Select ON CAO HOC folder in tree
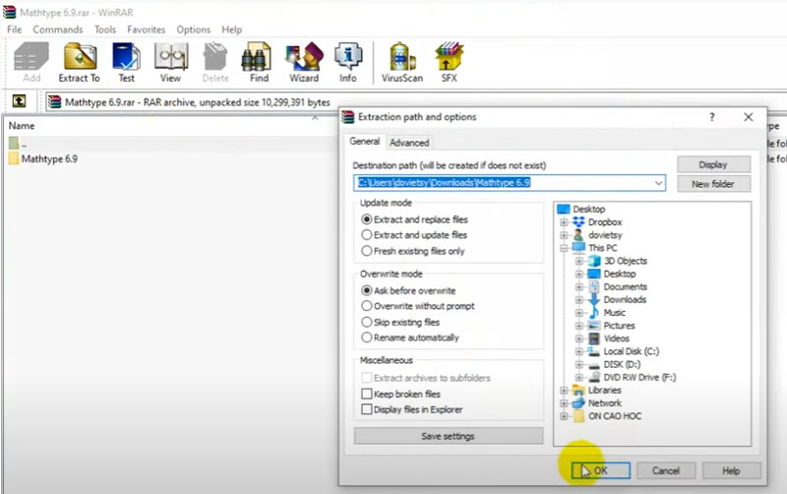This screenshot has width=787, height=494. [x=614, y=416]
